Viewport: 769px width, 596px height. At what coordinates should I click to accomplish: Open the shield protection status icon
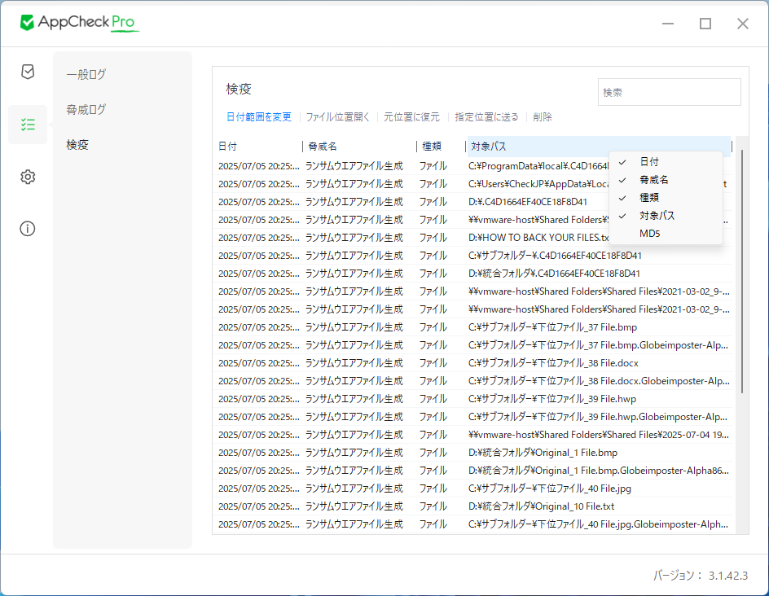(28, 72)
